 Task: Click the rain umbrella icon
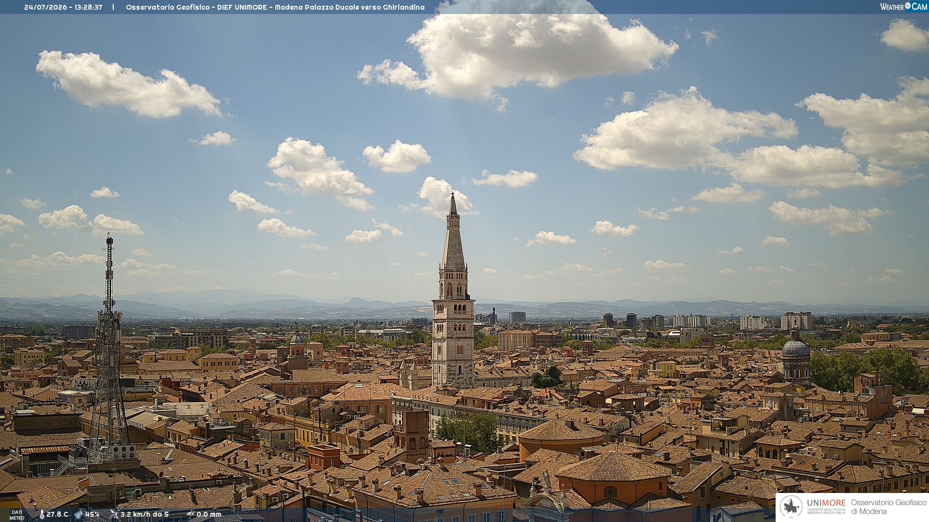tap(190, 514)
